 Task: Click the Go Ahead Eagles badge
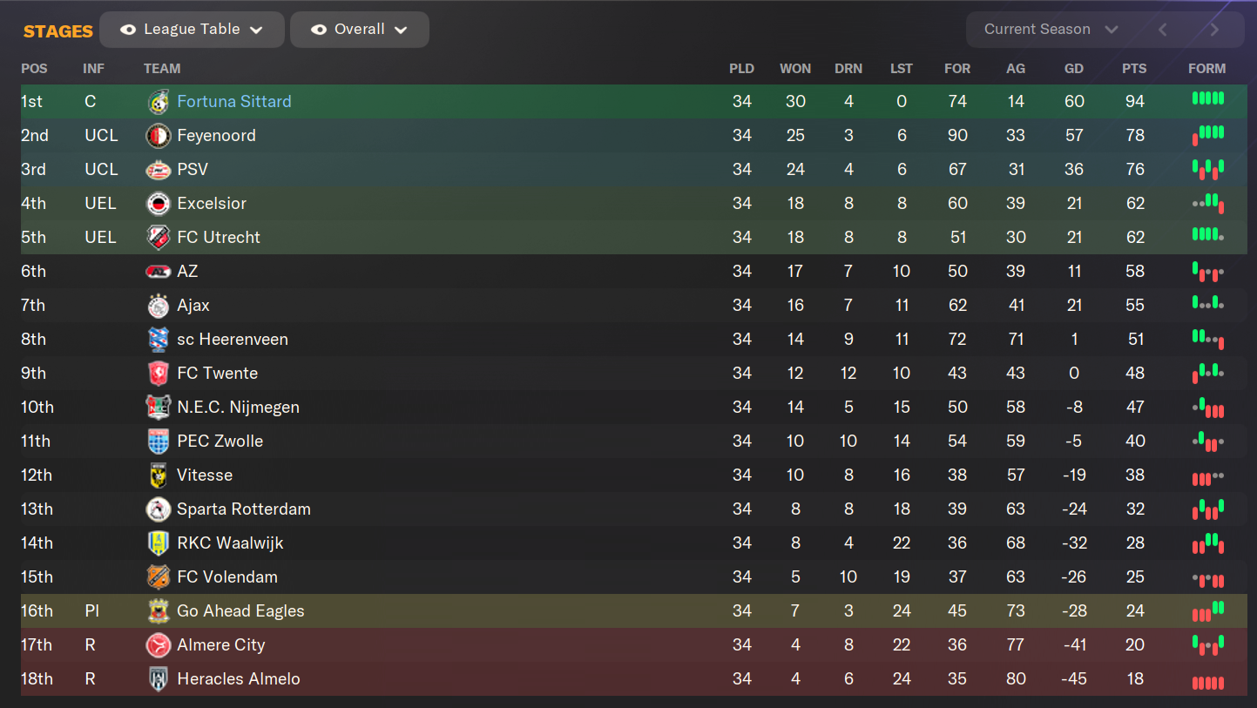click(x=158, y=611)
